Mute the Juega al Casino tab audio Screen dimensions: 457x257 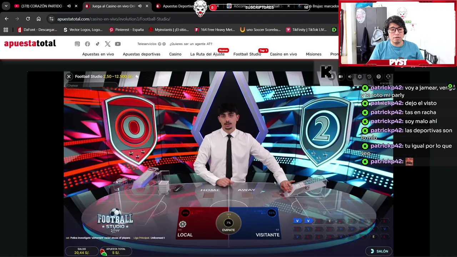(x=140, y=6)
